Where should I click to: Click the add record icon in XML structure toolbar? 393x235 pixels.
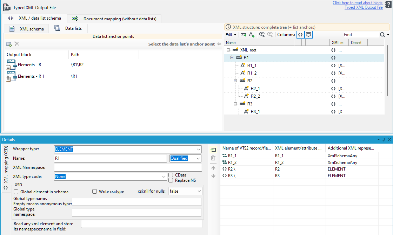pos(243,35)
